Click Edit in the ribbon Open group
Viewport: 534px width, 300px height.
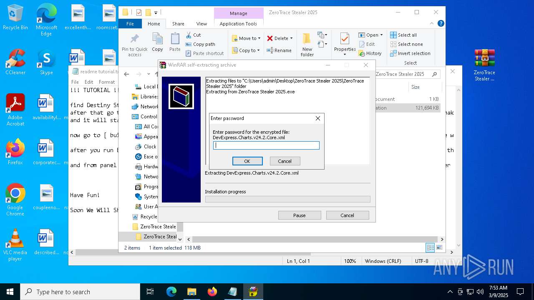(x=366, y=44)
